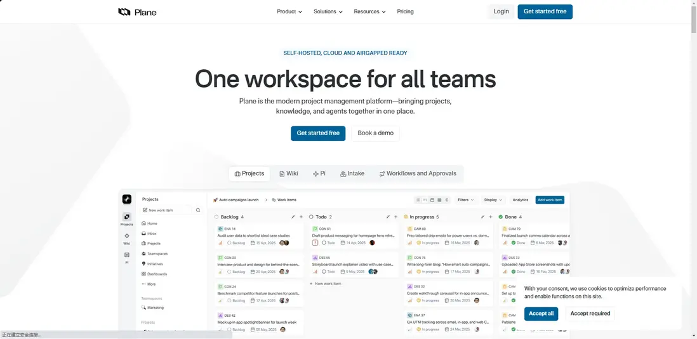Click the priority bars icon on ENA 14
The height and width of the screenshot is (339, 697).
[x=220, y=243]
